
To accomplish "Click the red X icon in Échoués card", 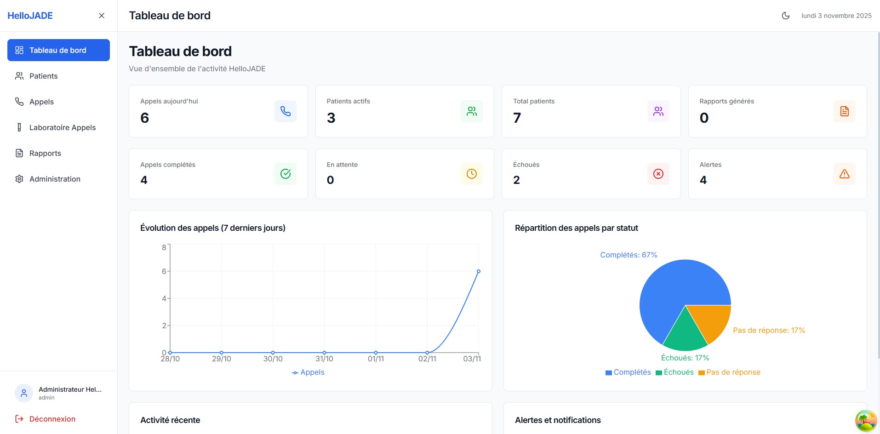I will [x=658, y=174].
